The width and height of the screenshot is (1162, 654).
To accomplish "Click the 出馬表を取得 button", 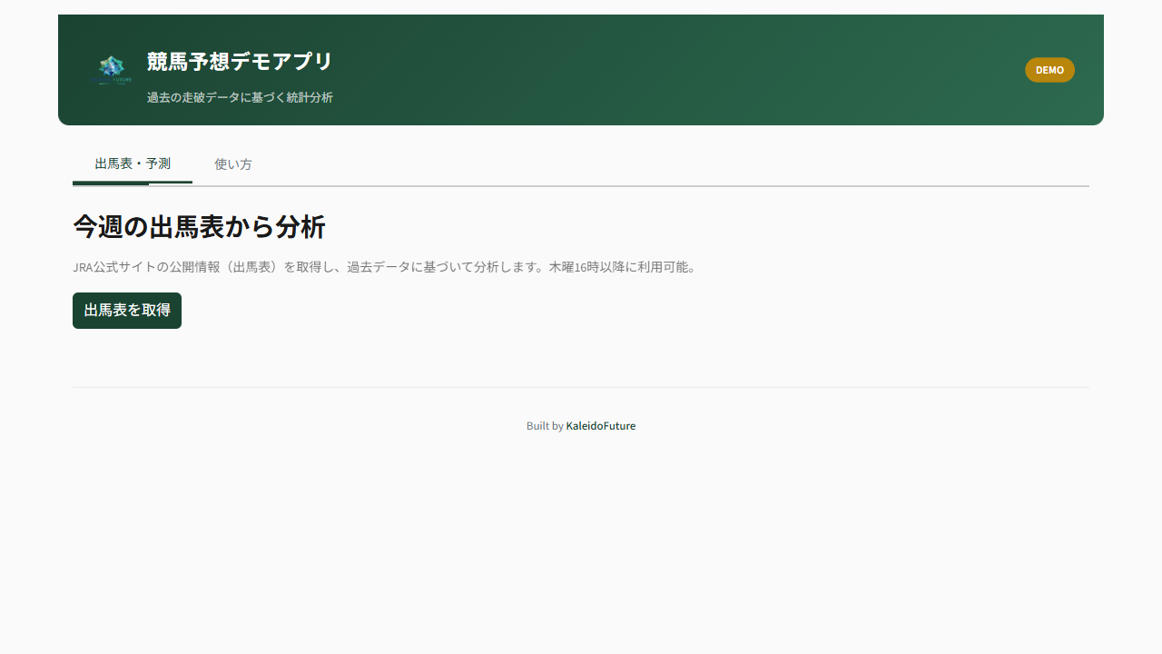I will (x=126, y=310).
